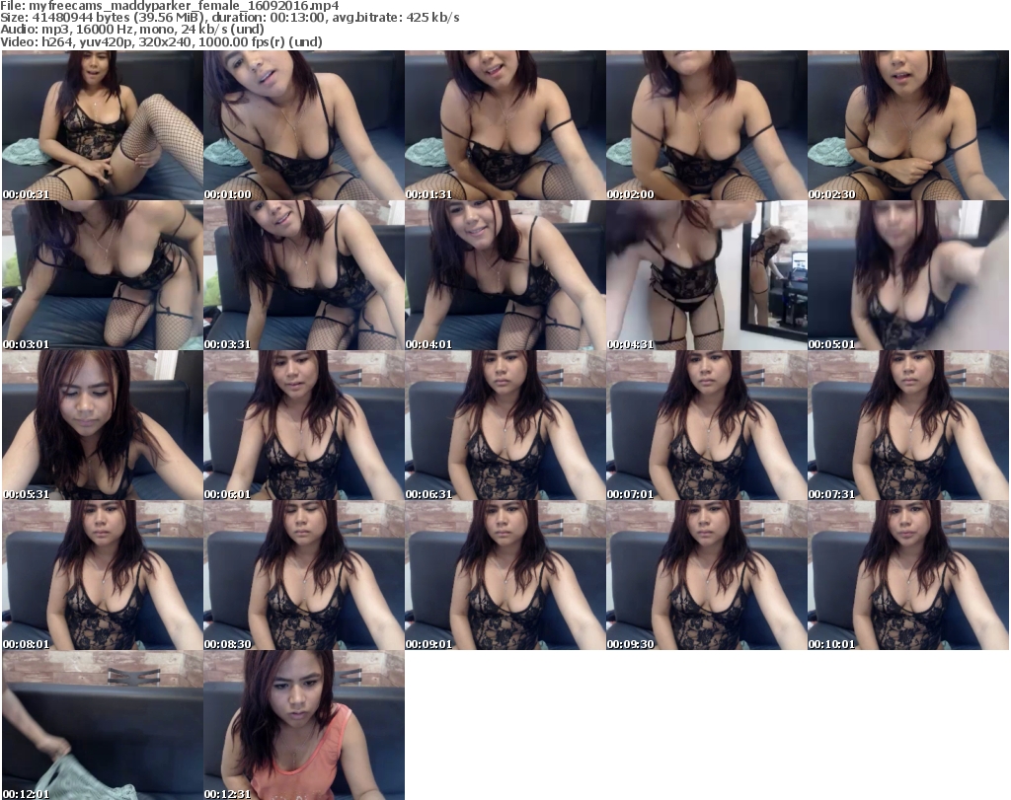Select the frame stamped 00:02:30
The image size is (1011, 800).
click(x=908, y=125)
